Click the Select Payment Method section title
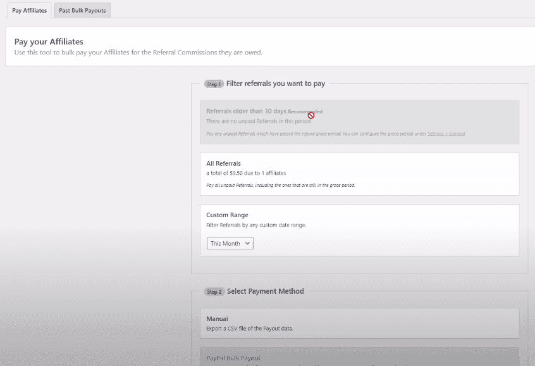The image size is (535, 366). 265,291
